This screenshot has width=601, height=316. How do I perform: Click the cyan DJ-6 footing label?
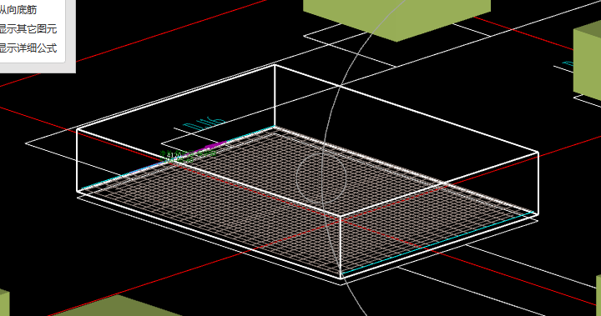205,123
